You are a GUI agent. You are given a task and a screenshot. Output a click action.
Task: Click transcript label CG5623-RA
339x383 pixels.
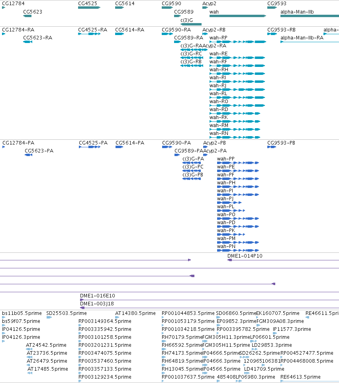37,37
